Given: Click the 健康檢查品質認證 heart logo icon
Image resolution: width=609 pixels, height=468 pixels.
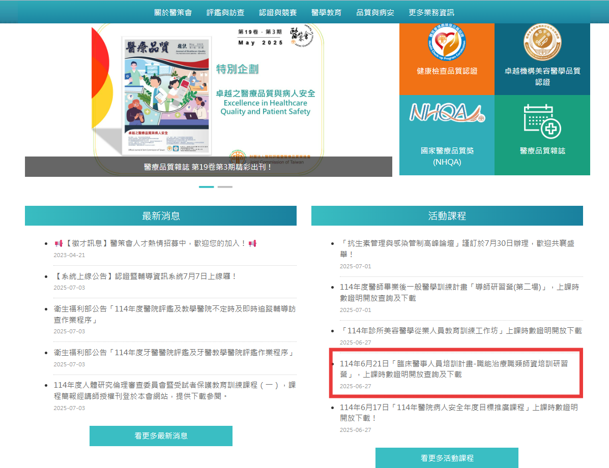Looking at the screenshot, I should tap(447, 42).
